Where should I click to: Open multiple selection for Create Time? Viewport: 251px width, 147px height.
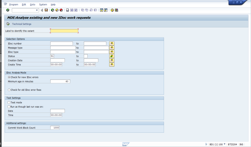[112, 64]
